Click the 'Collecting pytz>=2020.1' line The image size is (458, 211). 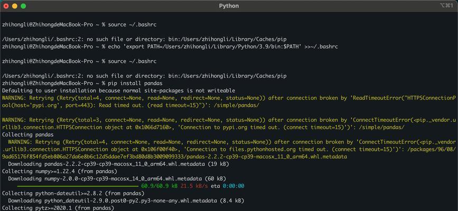tap(58, 208)
